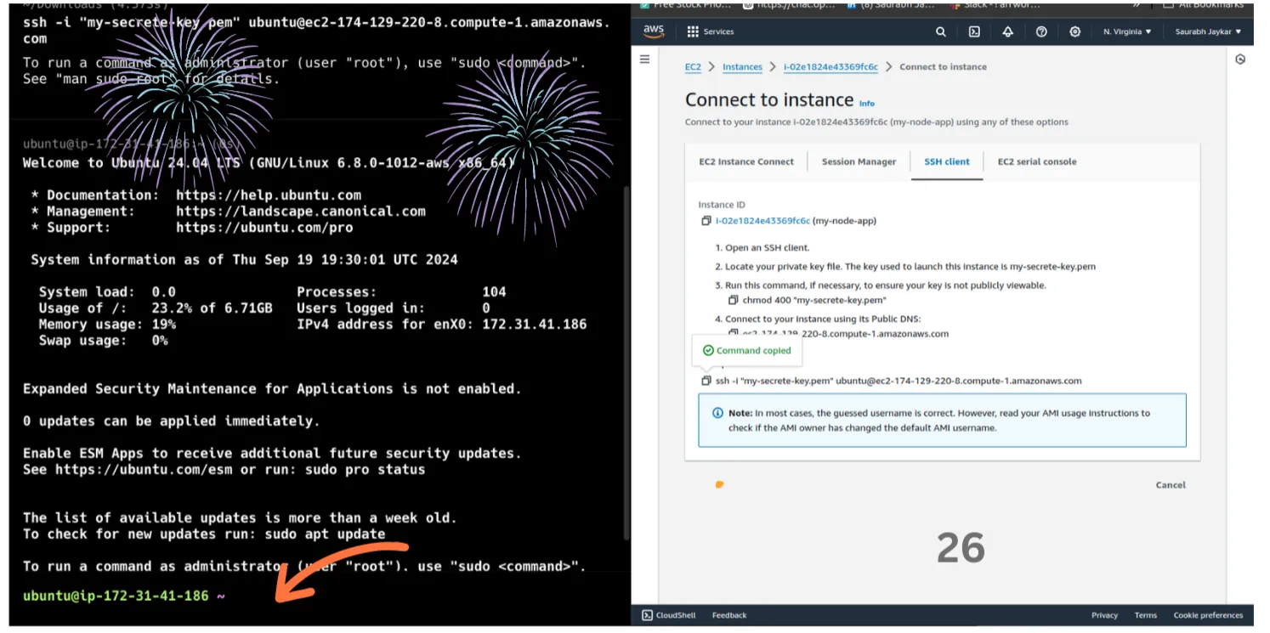Open the instance ID link under Instance ID

click(x=763, y=221)
